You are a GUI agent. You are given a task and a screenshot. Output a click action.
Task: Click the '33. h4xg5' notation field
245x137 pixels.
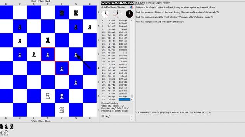(x=116, y=118)
